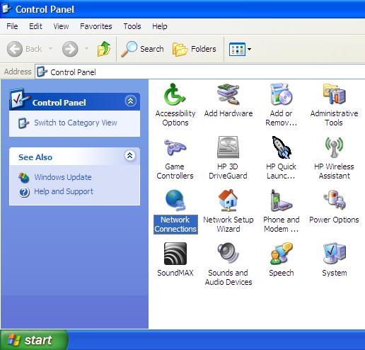This screenshot has height=350, width=365.
Task: Open the Search pane
Action: tap(142, 49)
